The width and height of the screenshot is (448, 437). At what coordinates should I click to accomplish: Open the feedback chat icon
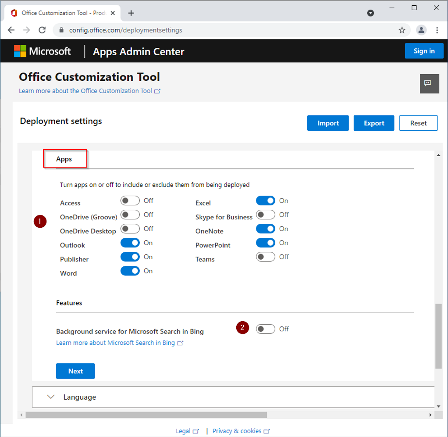[429, 83]
